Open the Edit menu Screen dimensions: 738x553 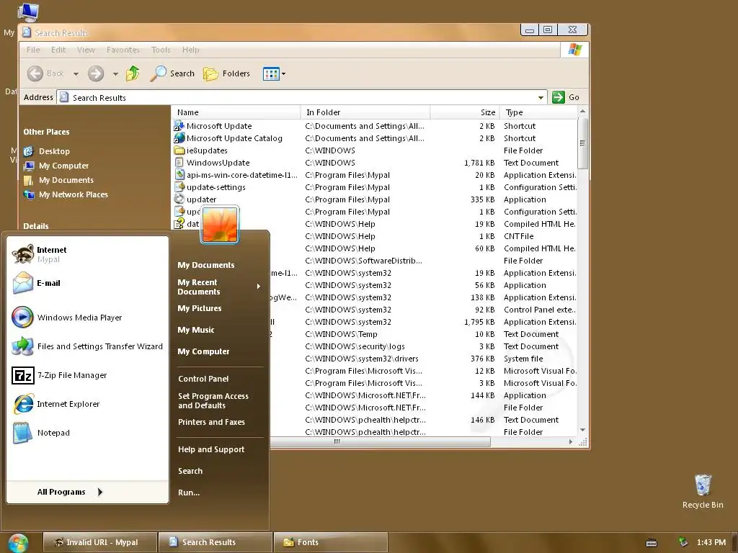tap(58, 50)
